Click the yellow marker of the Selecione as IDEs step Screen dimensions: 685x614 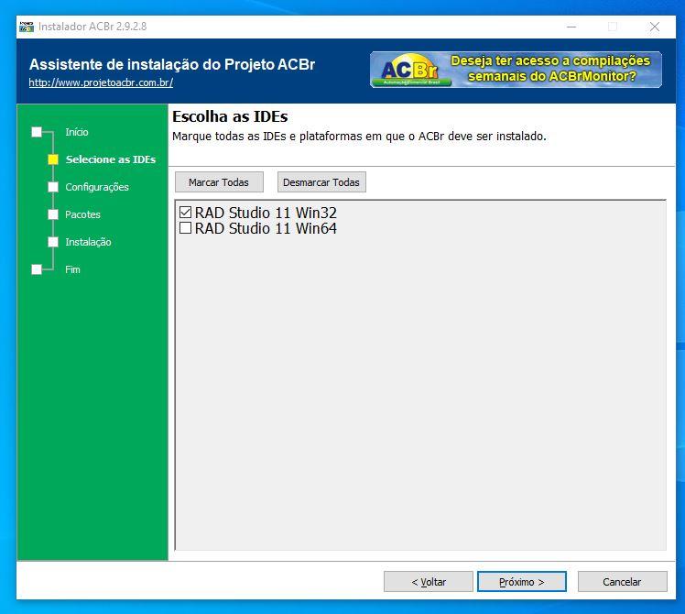(53, 159)
